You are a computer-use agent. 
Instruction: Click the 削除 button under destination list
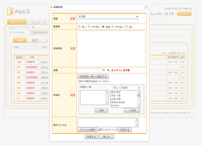pos(101,111)
